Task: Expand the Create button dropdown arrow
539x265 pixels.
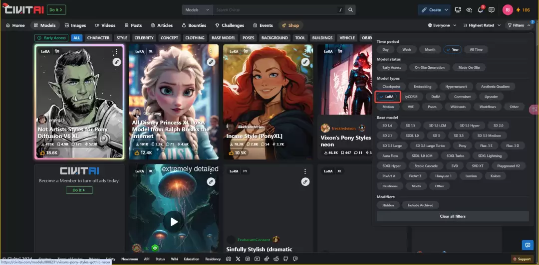Action: [447, 10]
